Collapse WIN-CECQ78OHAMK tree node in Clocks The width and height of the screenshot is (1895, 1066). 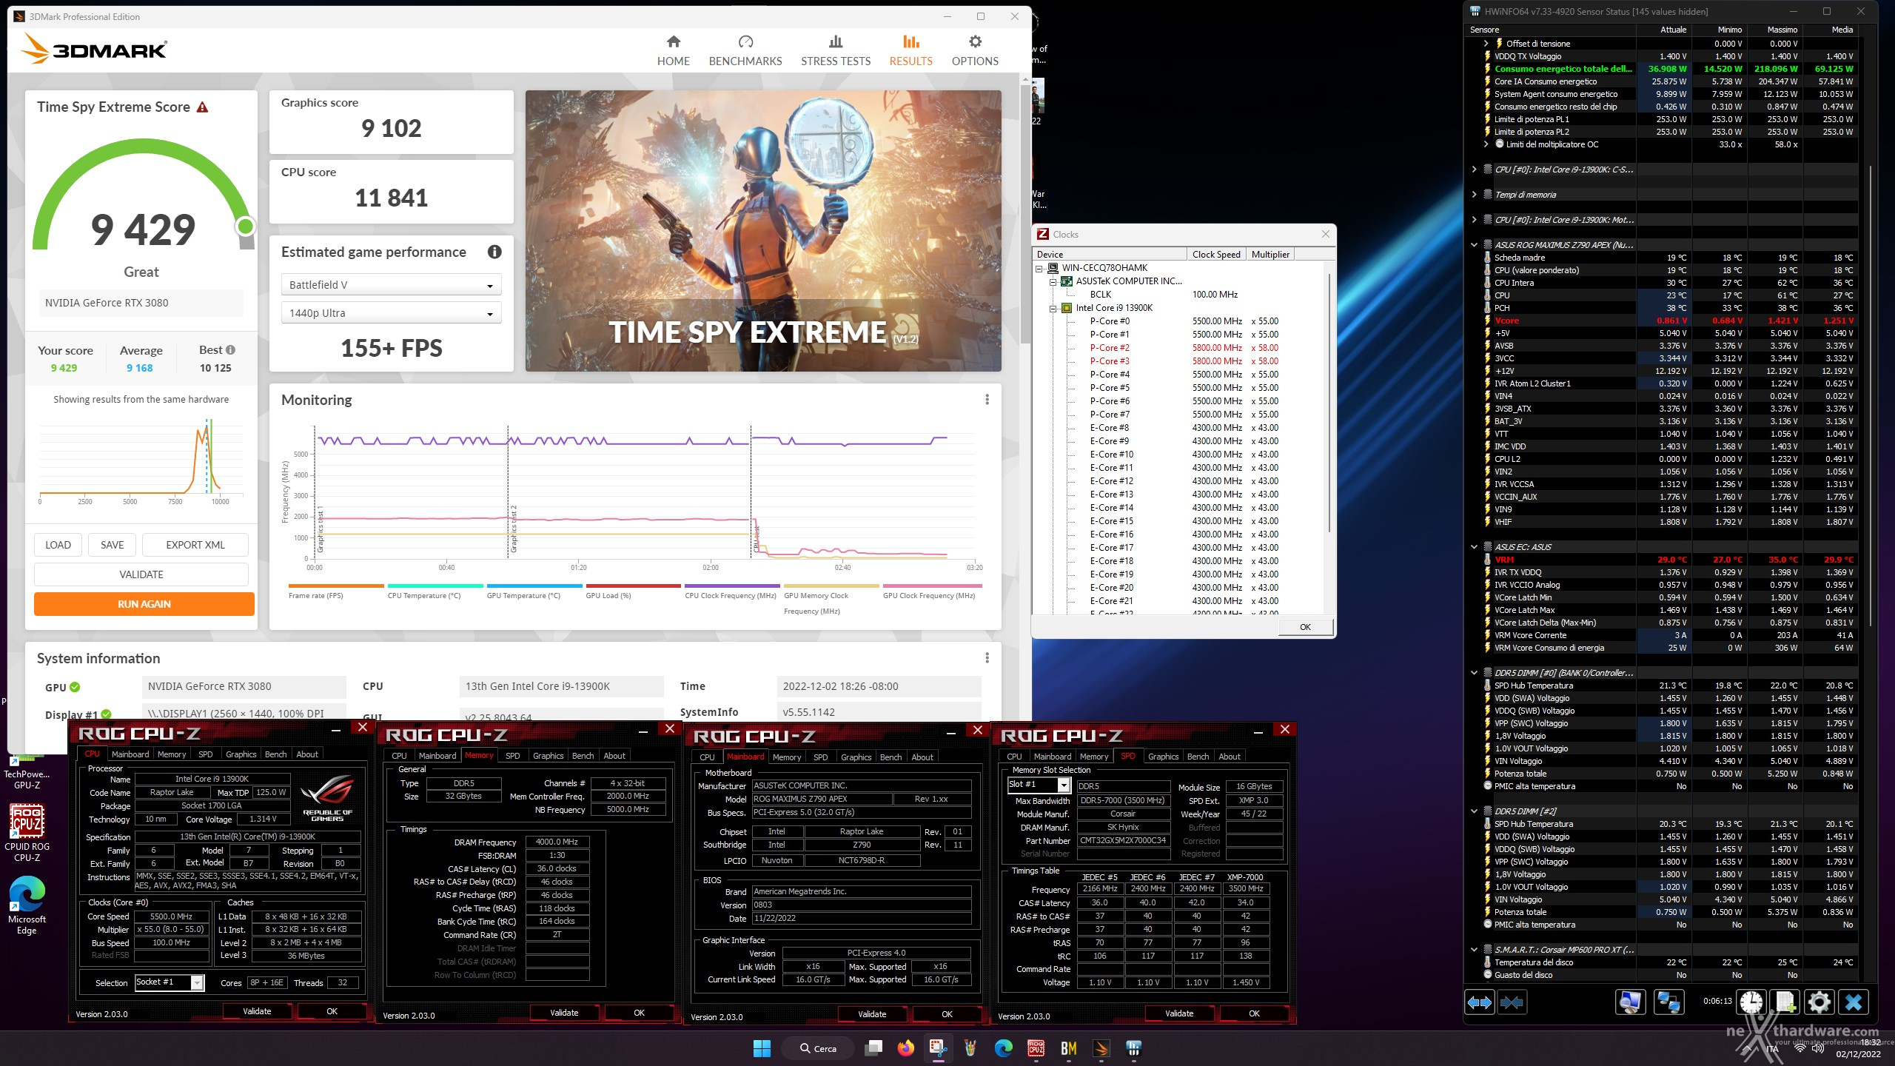pyautogui.click(x=1039, y=269)
